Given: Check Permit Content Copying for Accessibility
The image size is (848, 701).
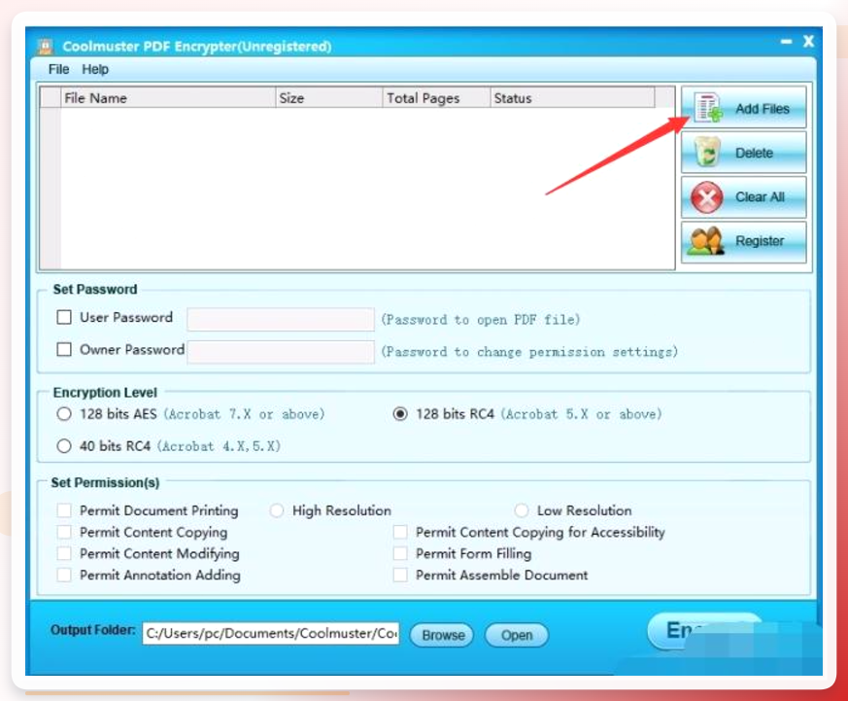Looking at the screenshot, I should point(400,532).
